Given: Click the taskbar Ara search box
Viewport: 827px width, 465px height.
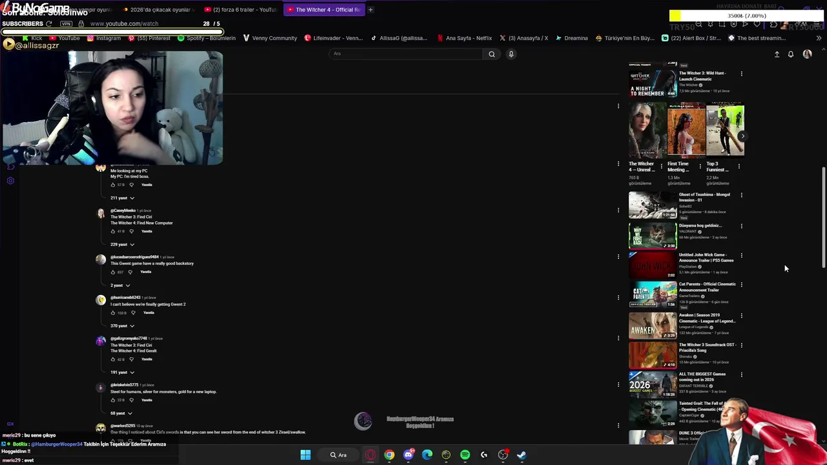Looking at the screenshot, I should [339, 455].
